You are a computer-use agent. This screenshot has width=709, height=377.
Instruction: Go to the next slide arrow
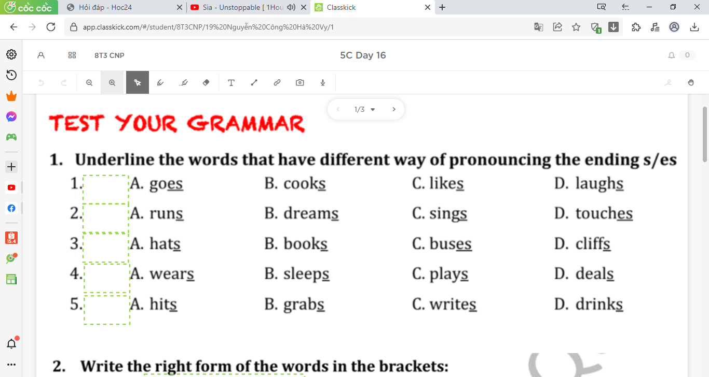click(393, 109)
